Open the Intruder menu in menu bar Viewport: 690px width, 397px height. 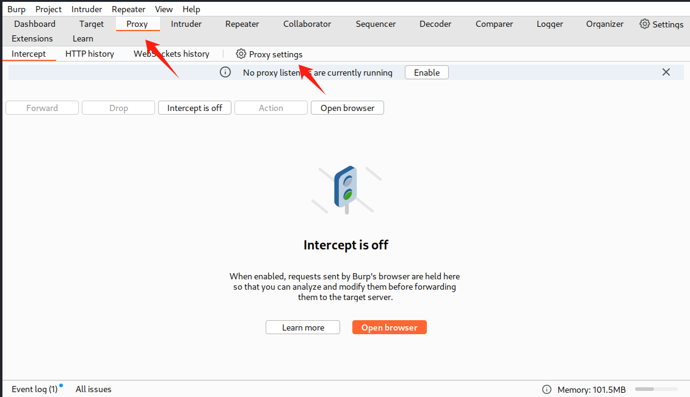pyautogui.click(x=87, y=9)
